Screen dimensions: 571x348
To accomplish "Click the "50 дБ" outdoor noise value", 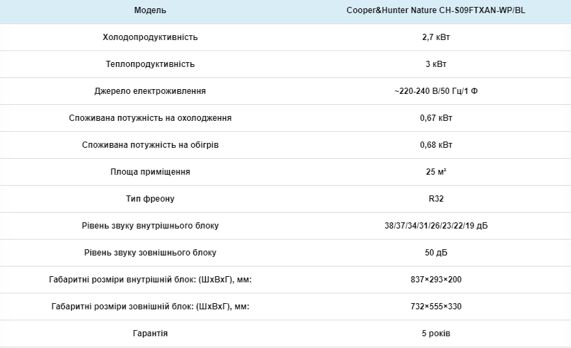I will point(436,253).
